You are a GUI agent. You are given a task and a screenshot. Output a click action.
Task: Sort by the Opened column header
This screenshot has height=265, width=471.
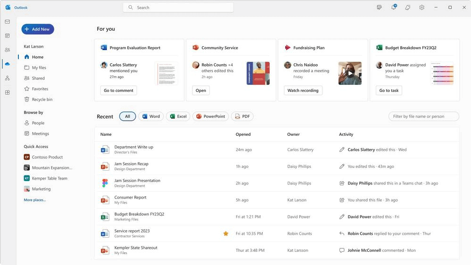243,134
